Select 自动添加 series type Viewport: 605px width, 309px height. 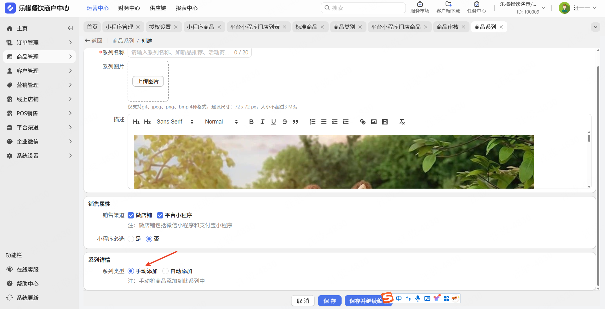165,271
